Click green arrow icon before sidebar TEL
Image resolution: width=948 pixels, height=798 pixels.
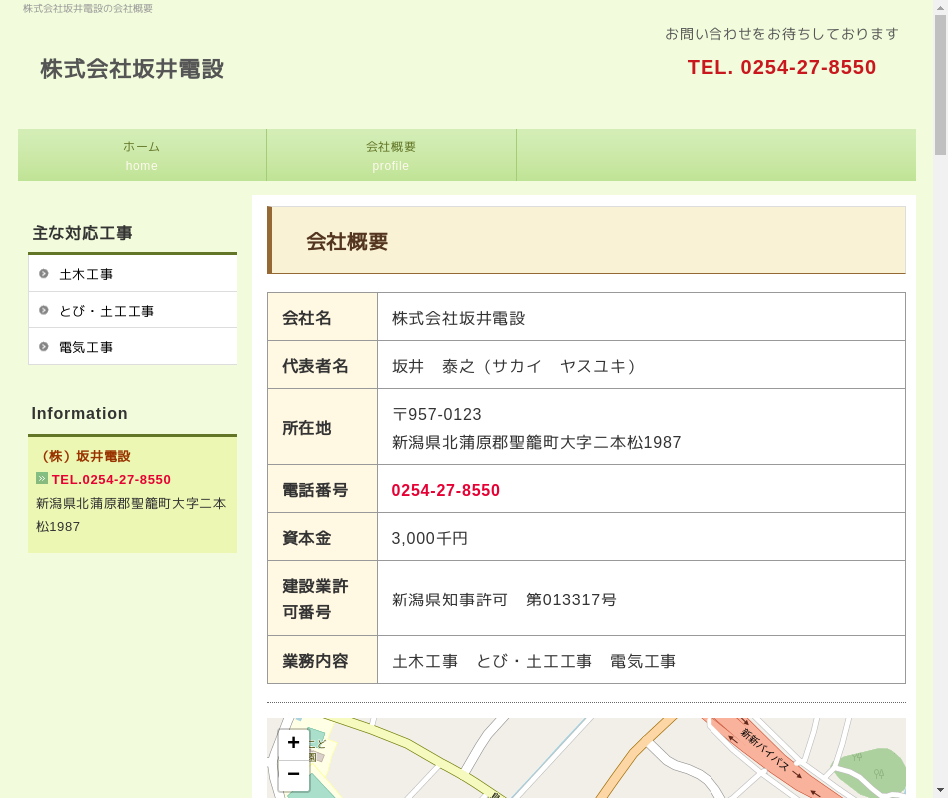click(42, 478)
